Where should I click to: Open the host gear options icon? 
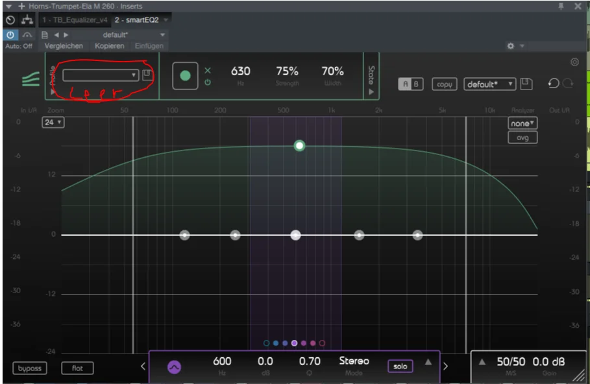tap(511, 46)
